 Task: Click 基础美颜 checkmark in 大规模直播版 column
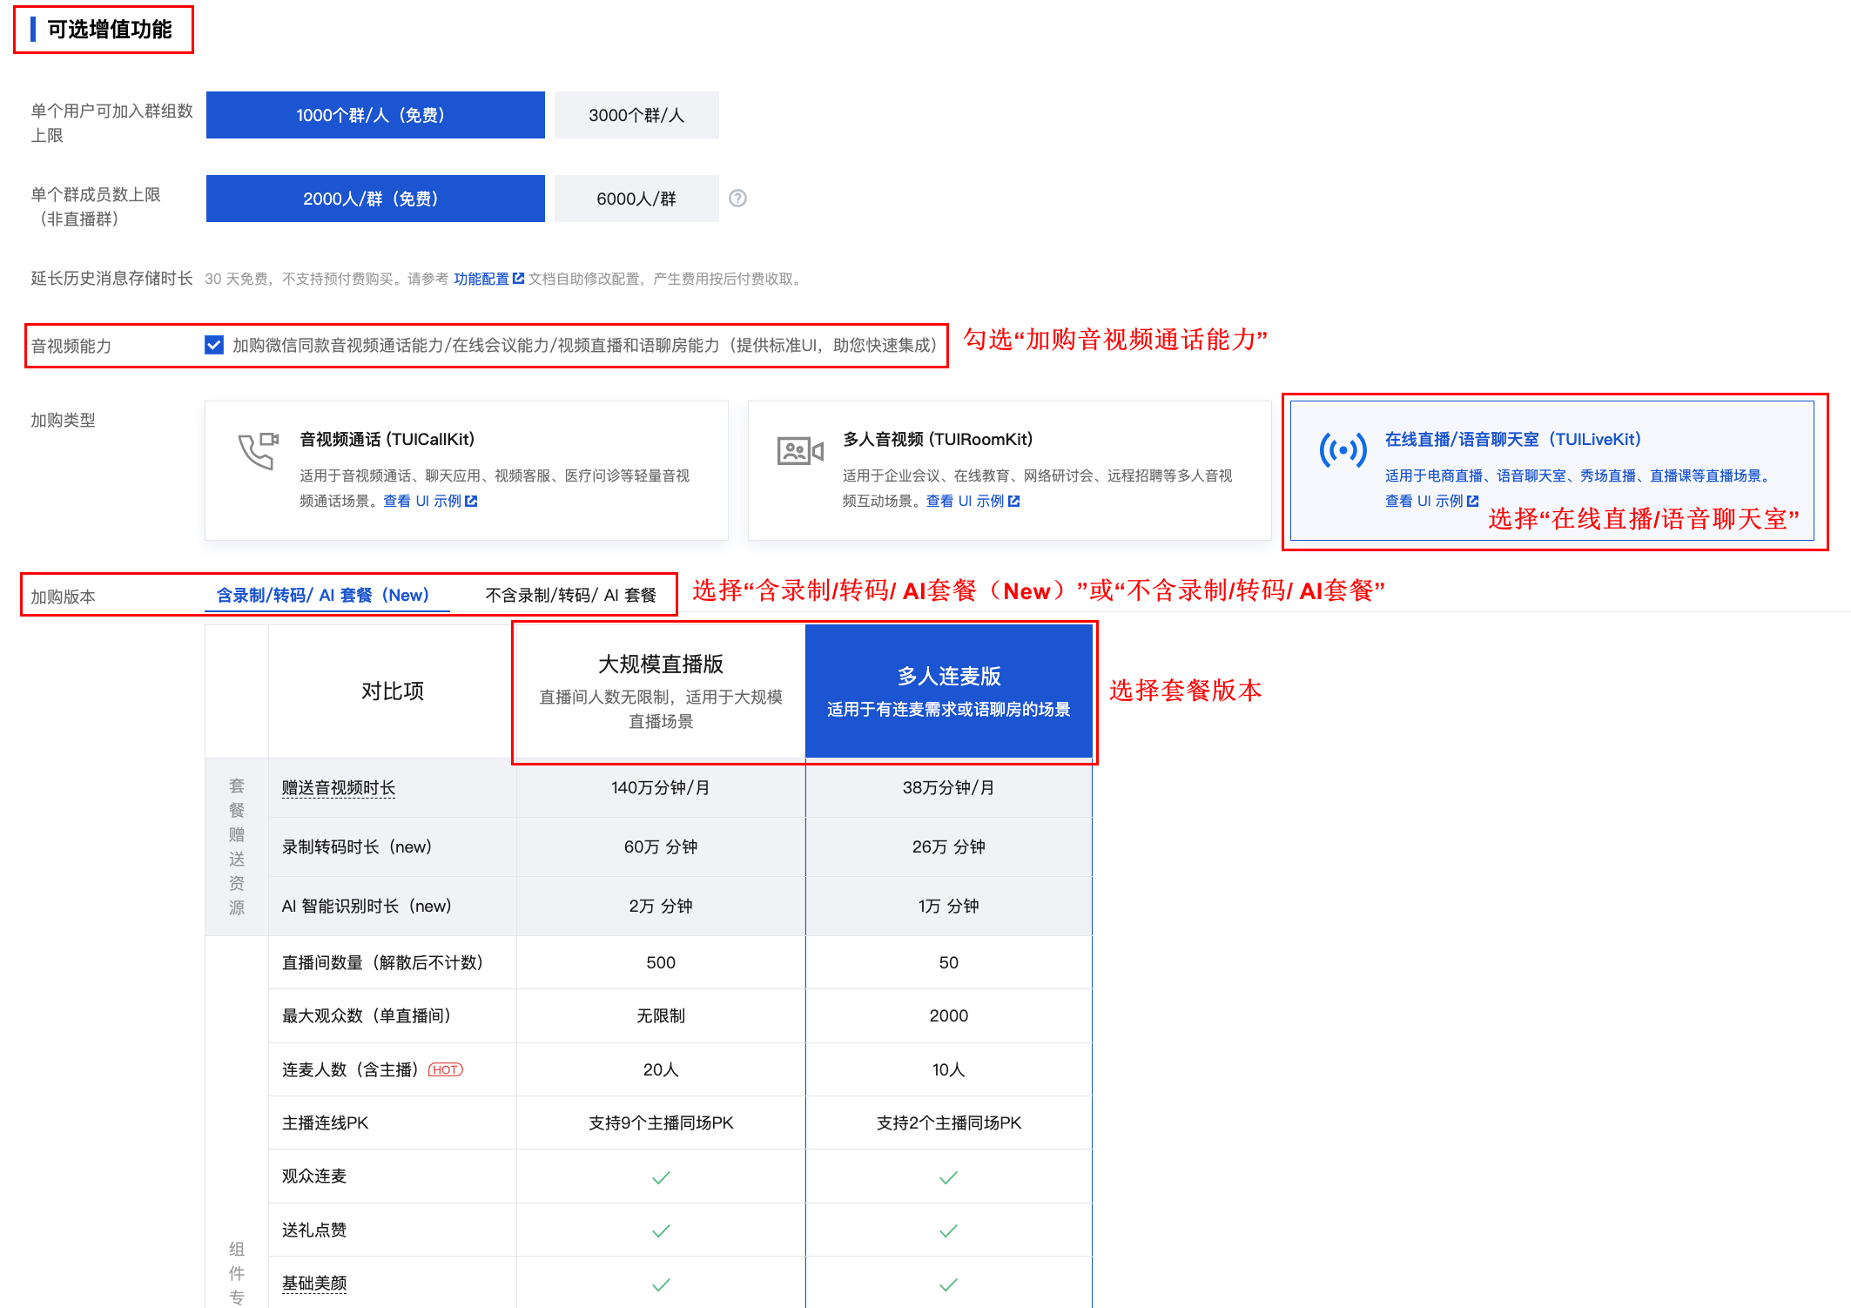click(x=661, y=1284)
